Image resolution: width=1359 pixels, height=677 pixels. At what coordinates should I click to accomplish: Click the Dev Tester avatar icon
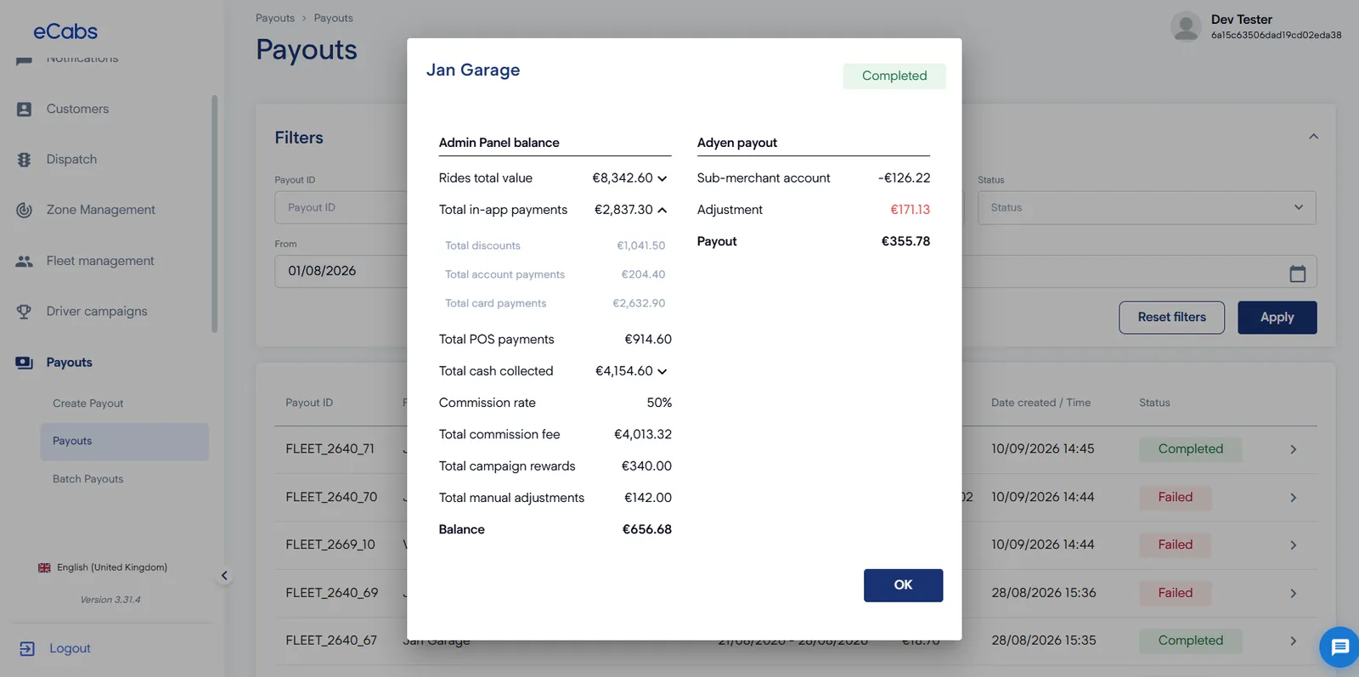pyautogui.click(x=1186, y=26)
